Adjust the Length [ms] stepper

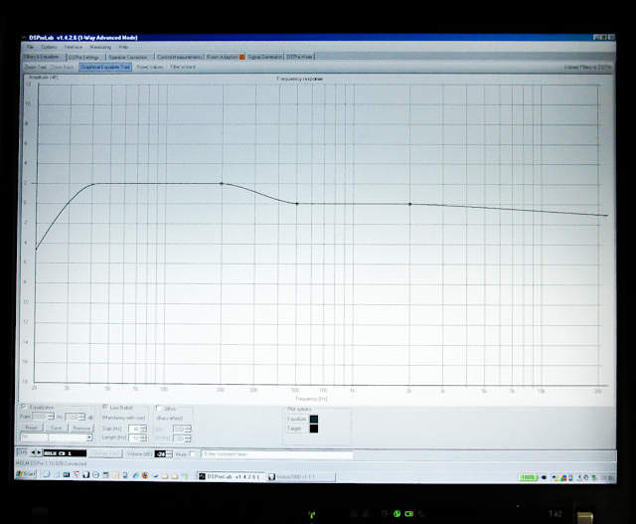tap(143, 437)
